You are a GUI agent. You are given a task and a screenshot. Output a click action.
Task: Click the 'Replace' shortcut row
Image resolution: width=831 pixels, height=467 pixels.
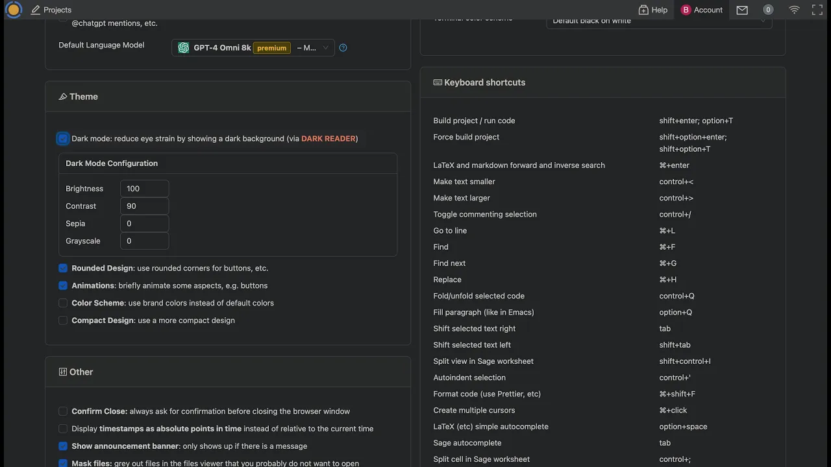pos(602,280)
